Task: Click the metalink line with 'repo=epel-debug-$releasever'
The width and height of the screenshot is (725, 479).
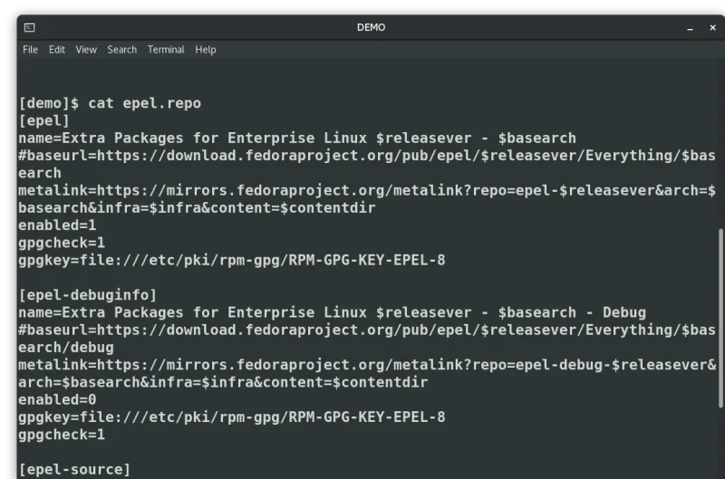Action: coord(367,365)
